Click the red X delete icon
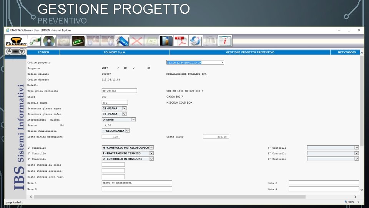This screenshot has height=208, width=369. click(x=137, y=41)
